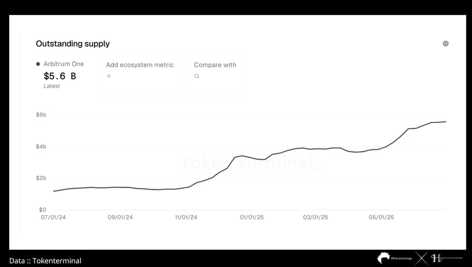Click the 07/01/24 x-axis date label
This screenshot has width=472, height=267.
pyautogui.click(x=53, y=217)
